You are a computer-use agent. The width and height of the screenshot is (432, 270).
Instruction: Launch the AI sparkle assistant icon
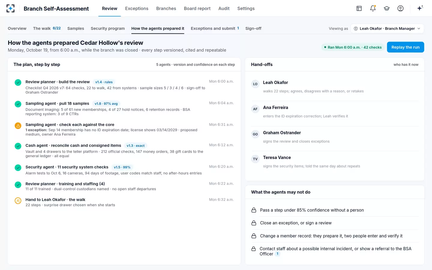(420, 8)
